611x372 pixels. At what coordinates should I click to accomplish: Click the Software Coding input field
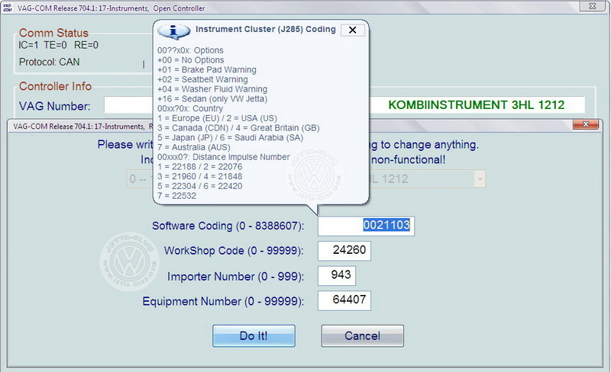pos(367,226)
